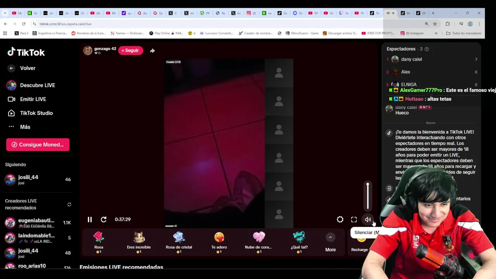Send the ¿Qué tal? gift
This screenshot has height=279, width=496.
(x=299, y=242)
